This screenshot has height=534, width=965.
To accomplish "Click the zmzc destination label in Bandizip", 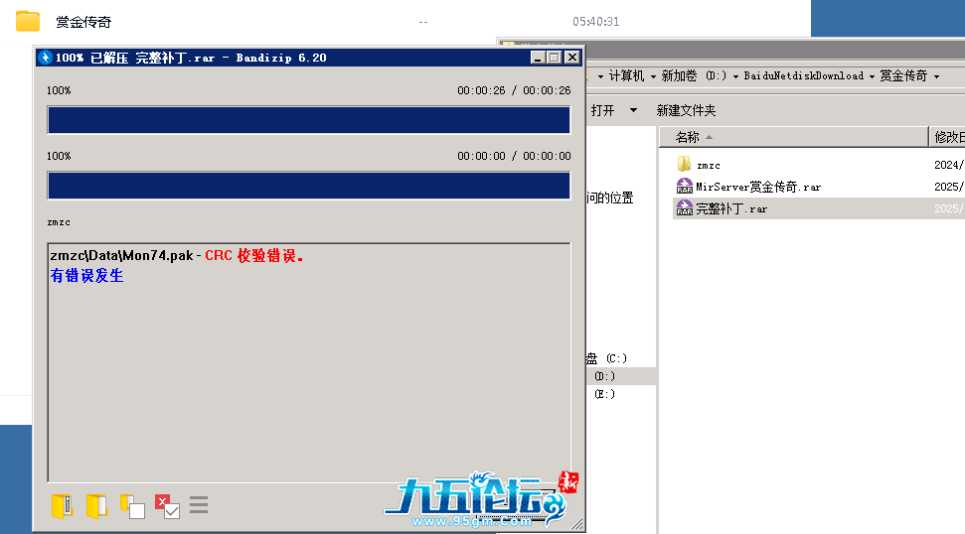I will point(59,222).
